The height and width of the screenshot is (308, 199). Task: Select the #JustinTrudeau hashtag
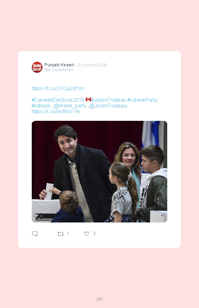click(108, 100)
